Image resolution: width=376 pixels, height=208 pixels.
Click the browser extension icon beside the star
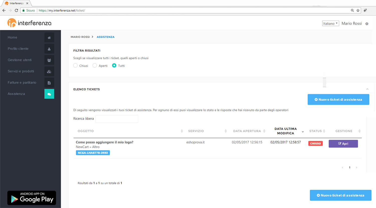(x=365, y=11)
